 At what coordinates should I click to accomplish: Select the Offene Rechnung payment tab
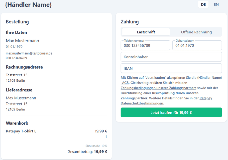click(x=196, y=32)
